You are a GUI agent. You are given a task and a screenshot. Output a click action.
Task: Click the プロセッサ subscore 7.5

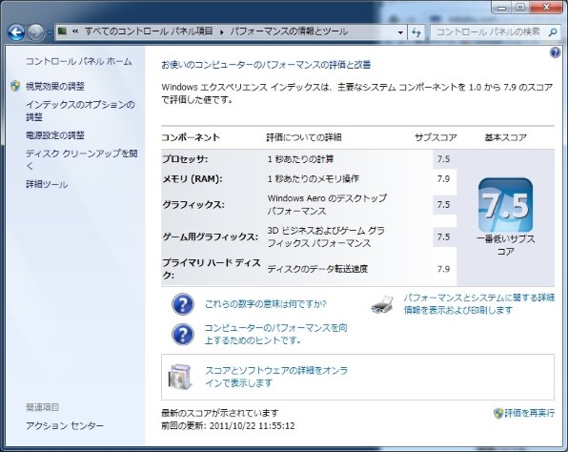click(443, 159)
